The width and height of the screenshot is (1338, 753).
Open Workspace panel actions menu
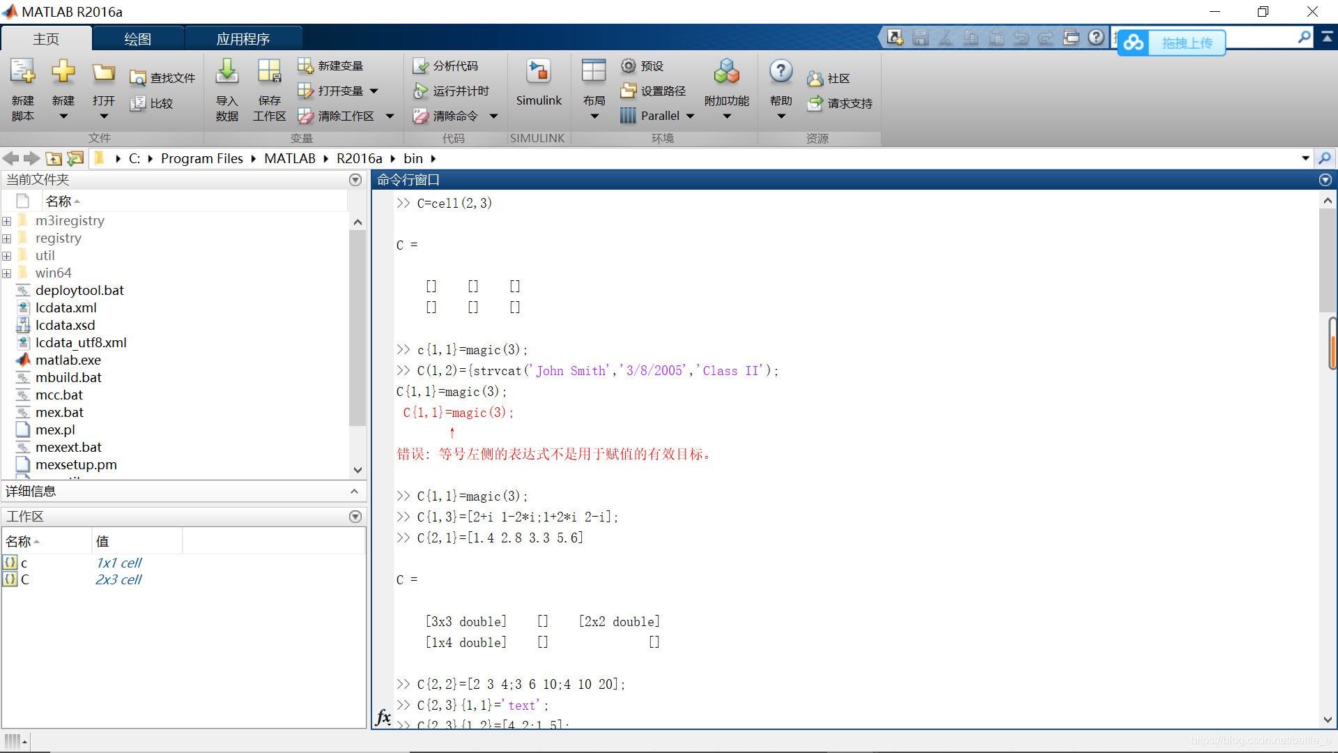coord(355,517)
